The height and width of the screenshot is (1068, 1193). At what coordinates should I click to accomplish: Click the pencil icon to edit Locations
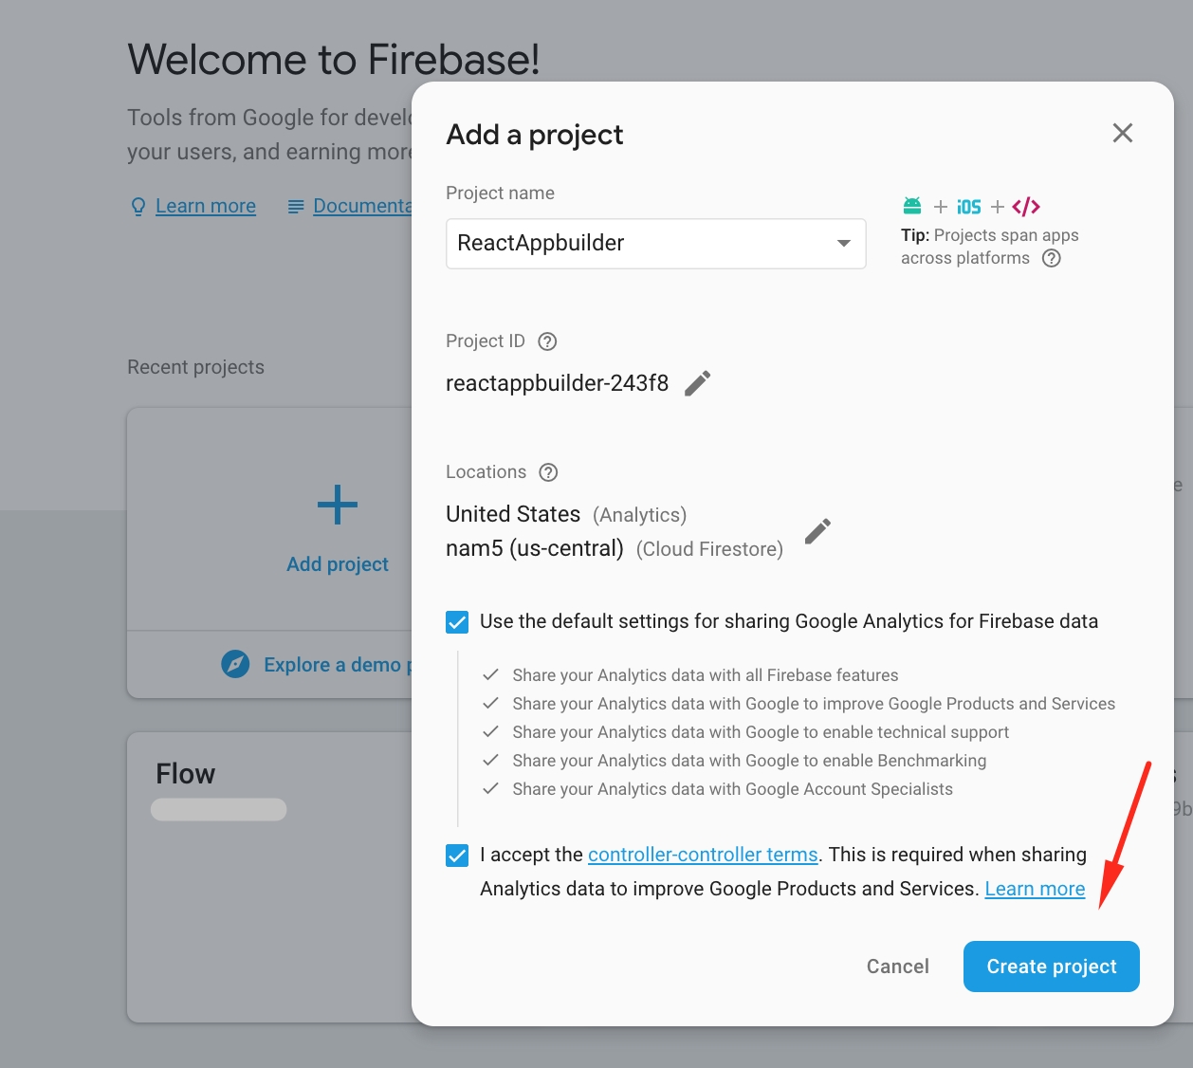(817, 531)
